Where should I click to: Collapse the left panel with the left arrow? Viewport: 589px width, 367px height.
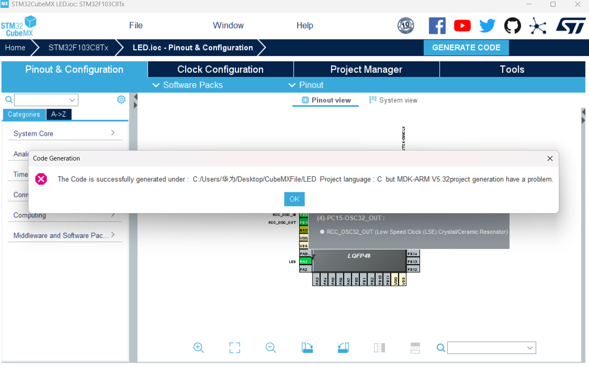tap(136, 97)
